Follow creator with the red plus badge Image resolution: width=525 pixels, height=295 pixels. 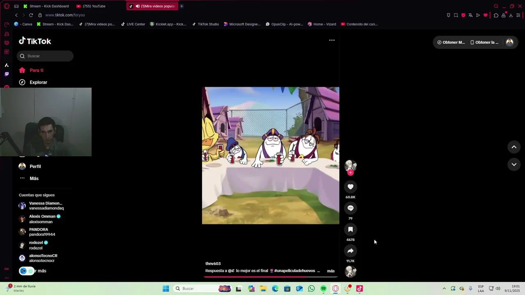350,173
